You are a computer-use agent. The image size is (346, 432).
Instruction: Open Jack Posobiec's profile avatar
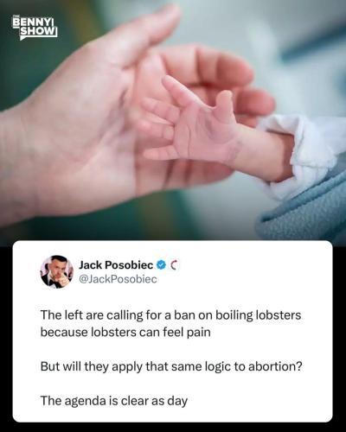(x=57, y=271)
